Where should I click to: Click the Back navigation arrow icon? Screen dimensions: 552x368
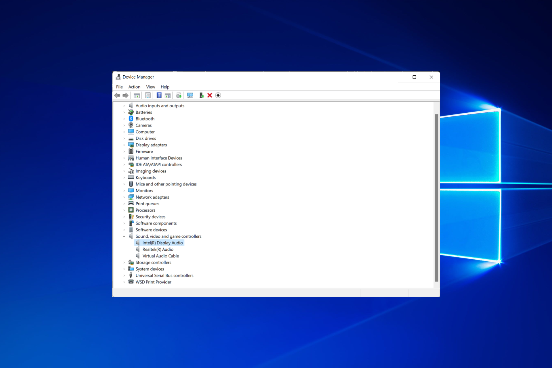tap(118, 95)
